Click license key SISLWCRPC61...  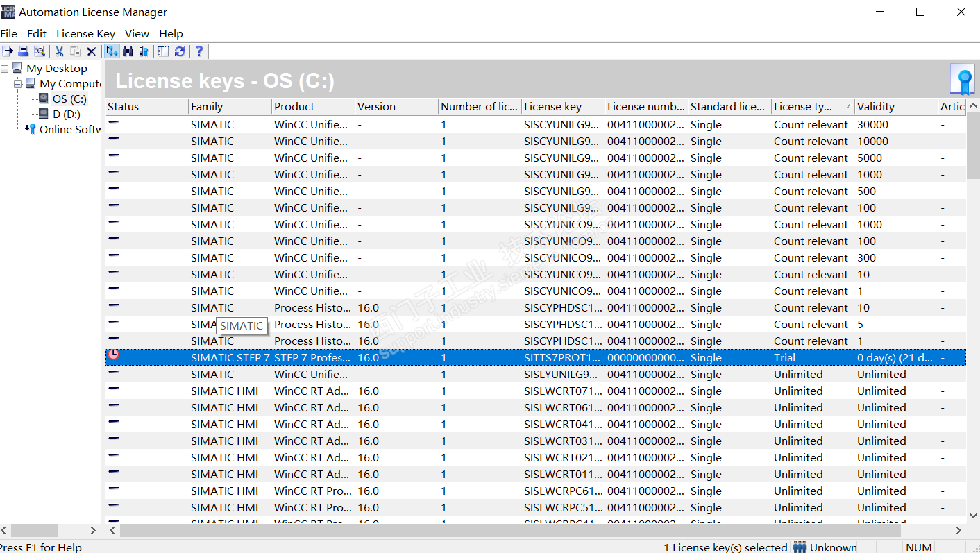pos(563,491)
